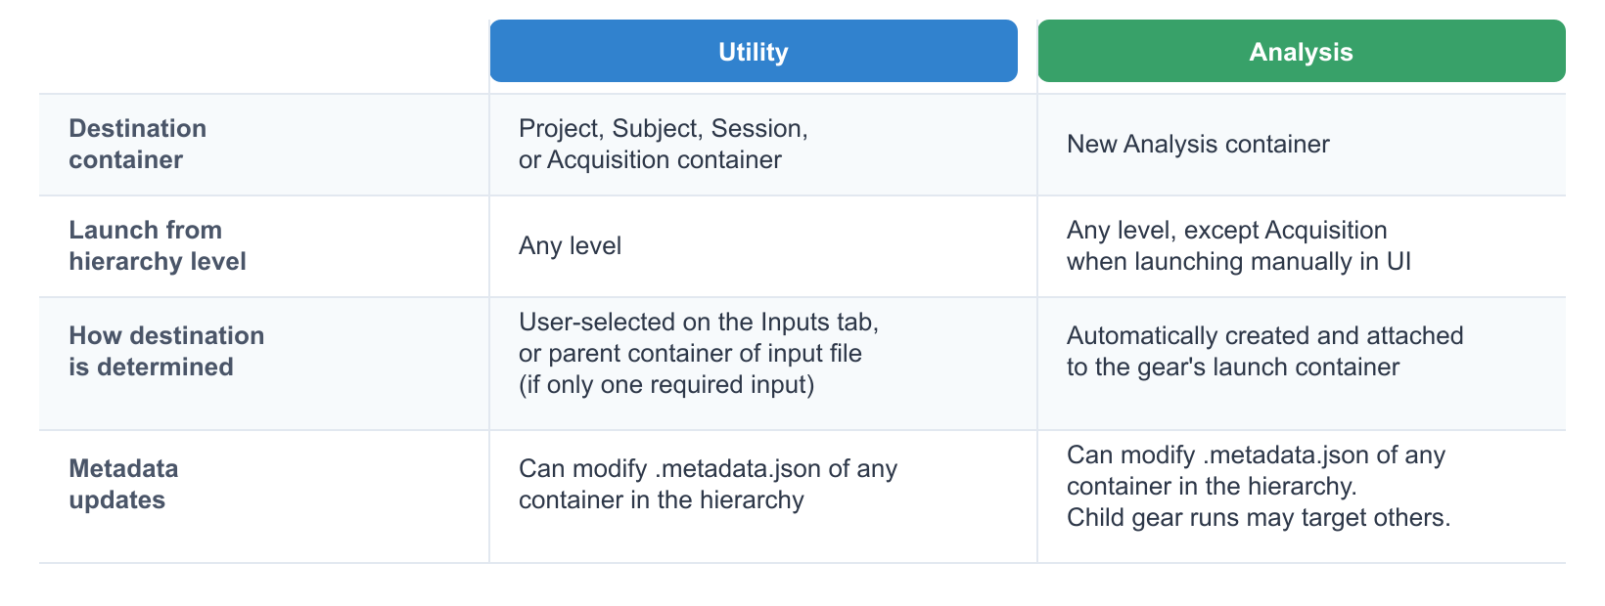Viewport: 1605px width, 606px height.
Task: Click 'when launching manually in UI' line
Action: click(x=1238, y=261)
